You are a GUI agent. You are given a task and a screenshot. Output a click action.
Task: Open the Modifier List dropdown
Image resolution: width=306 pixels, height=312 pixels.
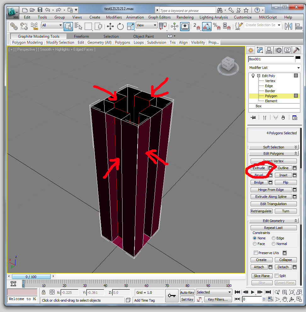click(274, 68)
